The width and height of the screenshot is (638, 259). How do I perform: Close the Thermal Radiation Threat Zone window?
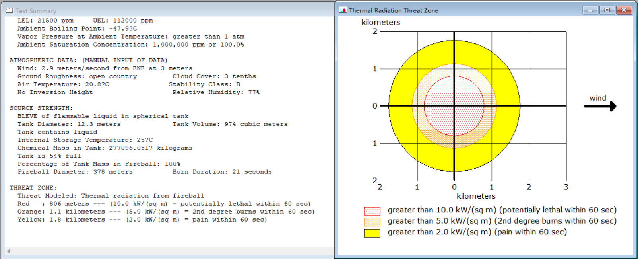click(624, 10)
